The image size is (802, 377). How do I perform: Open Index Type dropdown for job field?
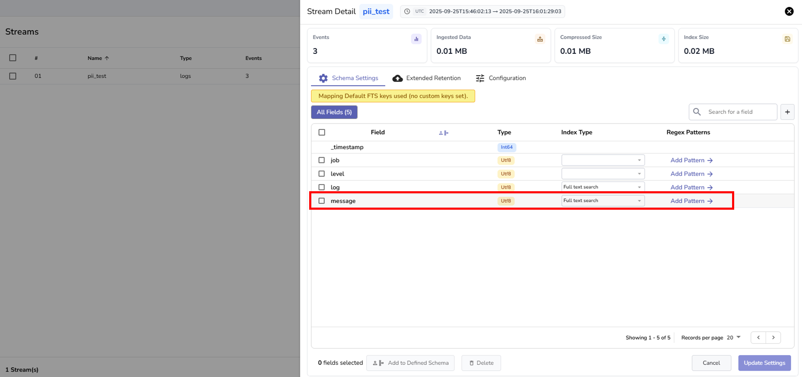click(602, 160)
